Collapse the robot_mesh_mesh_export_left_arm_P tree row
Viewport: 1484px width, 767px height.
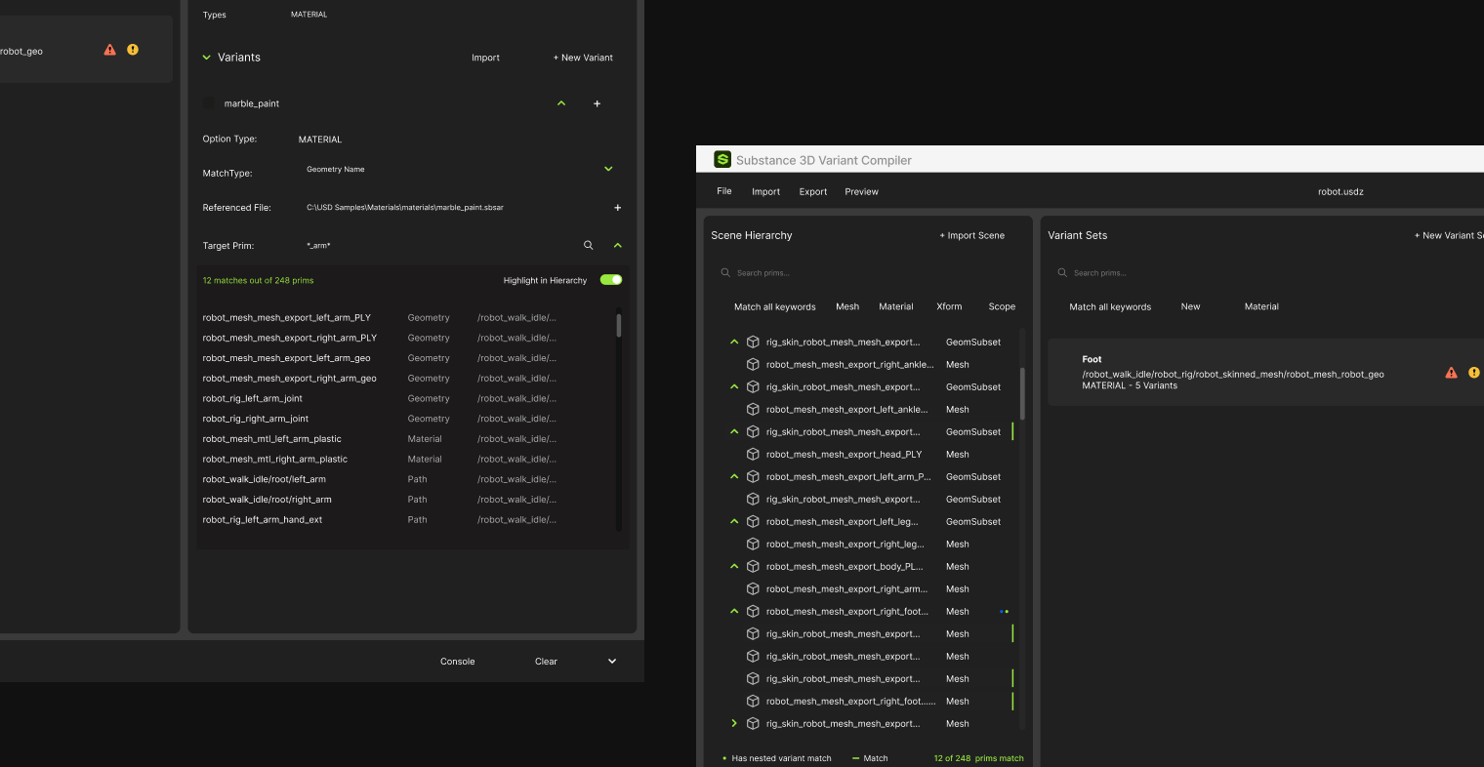coord(734,476)
